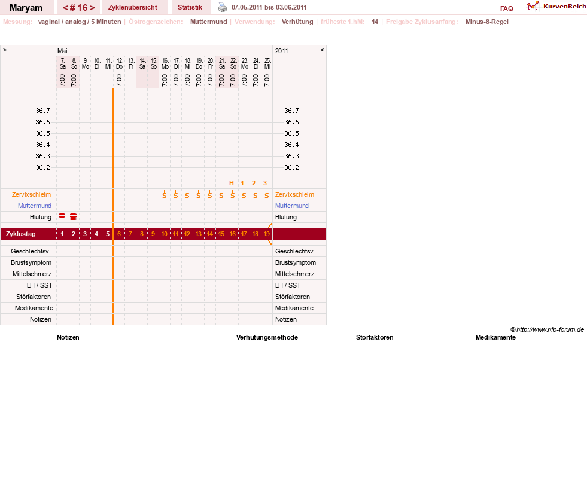This screenshot has height=504, width=587.
Task: Click right Muttermund row label
Action: 292,206
